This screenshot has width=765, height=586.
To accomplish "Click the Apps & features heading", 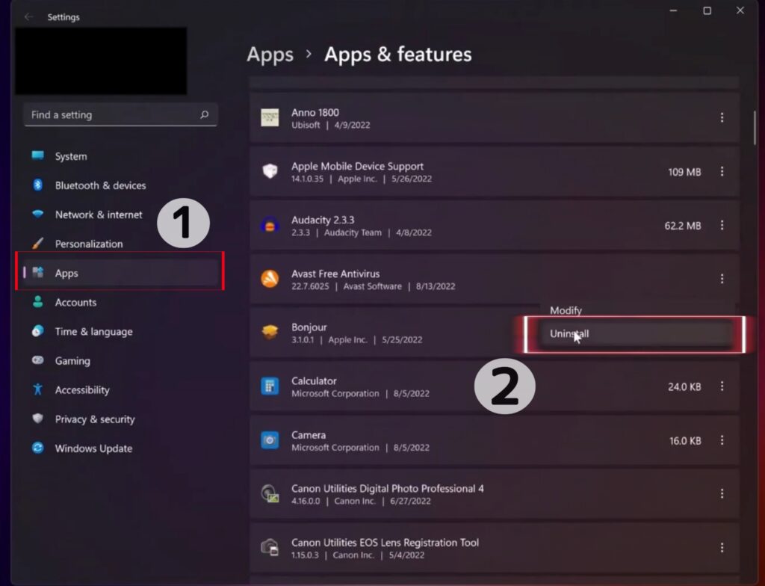I will coord(397,55).
